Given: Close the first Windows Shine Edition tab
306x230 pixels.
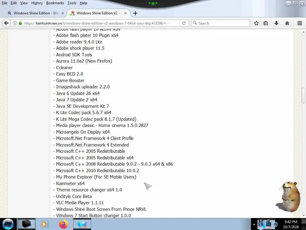Looking at the screenshot, I should coord(63,13).
